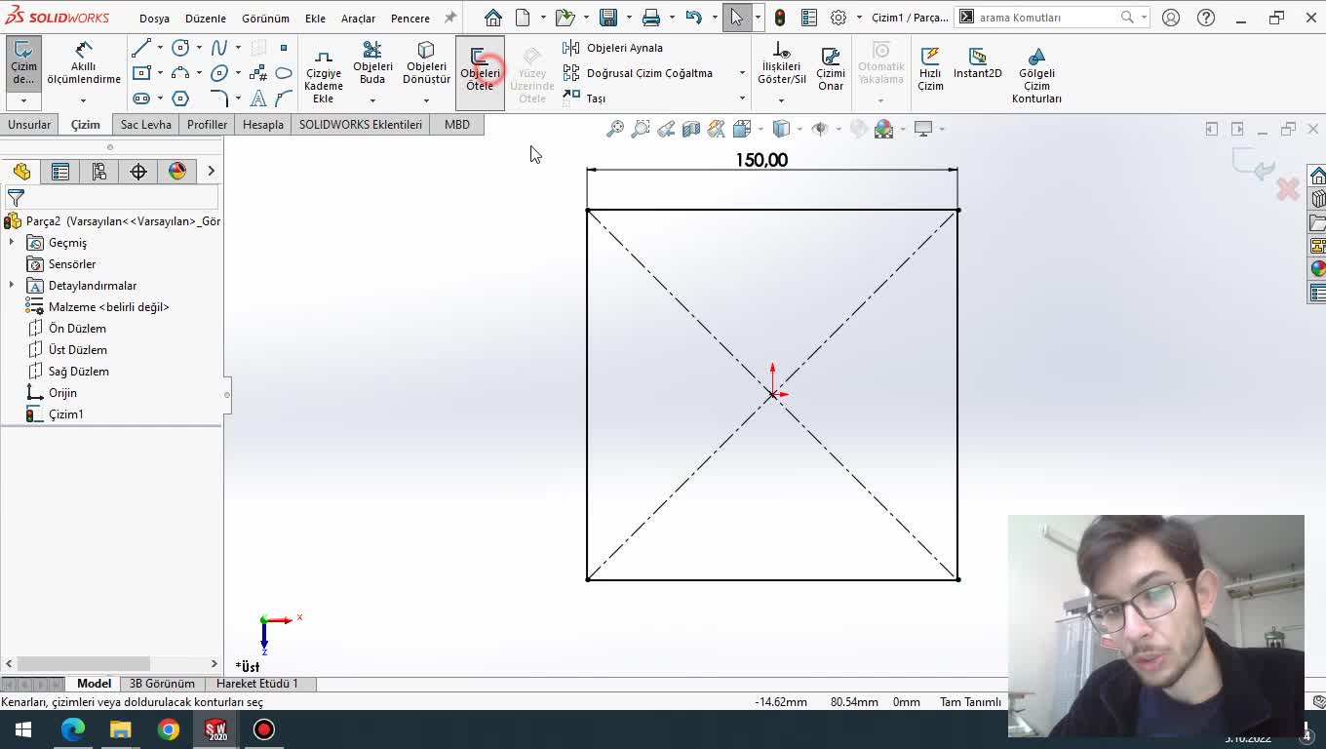Select the Spline sketch tool
Screen dimensions: 1326x749
[219, 48]
